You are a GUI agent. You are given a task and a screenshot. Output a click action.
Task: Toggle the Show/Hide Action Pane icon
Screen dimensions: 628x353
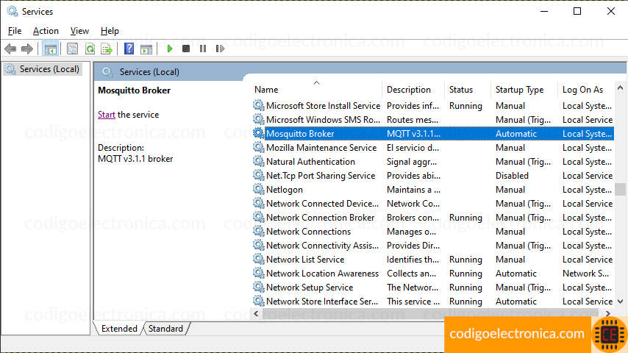(x=146, y=49)
